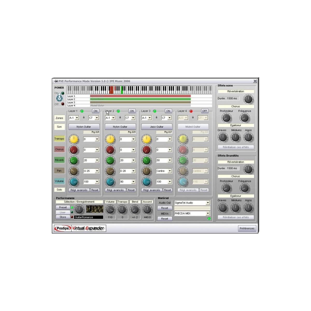Viewport: 311px width, 311px height.
Task: Click the red LED beside Layer 4
Action: 191,111
